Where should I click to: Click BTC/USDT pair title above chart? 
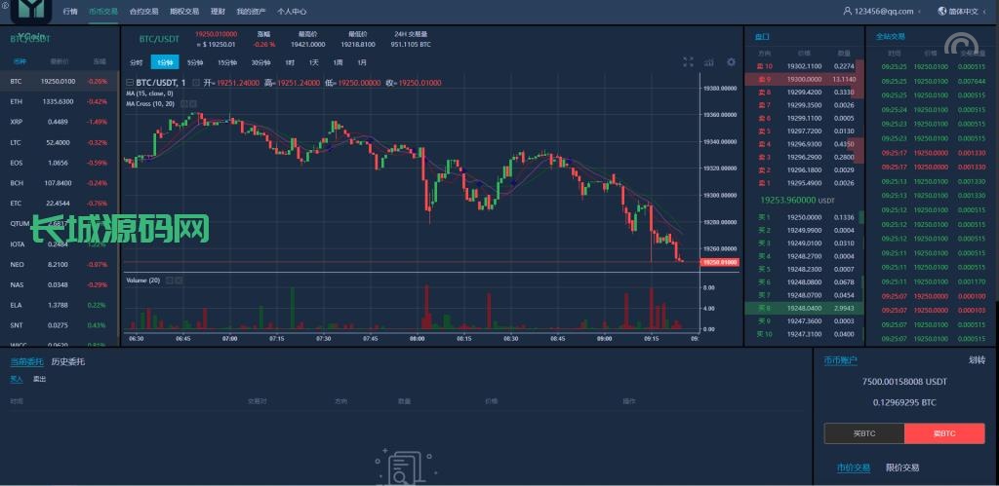[159, 39]
